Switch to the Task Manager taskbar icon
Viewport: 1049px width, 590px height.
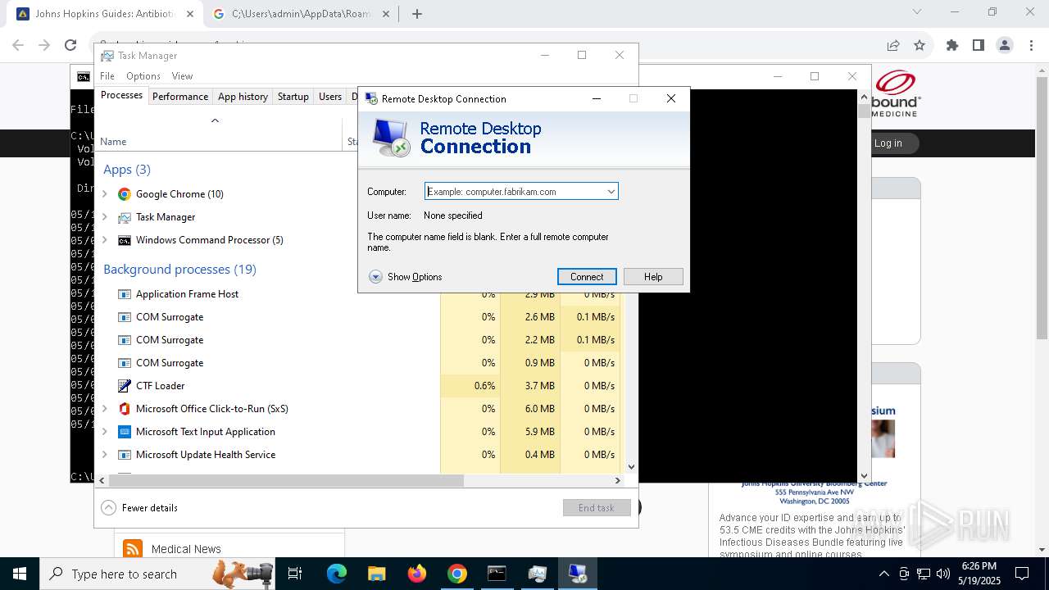point(538,574)
